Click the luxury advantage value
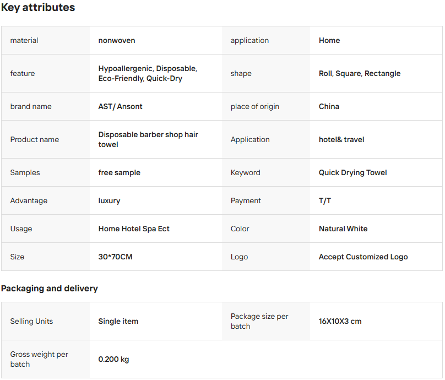Viewport: 445px width, 380px height. point(109,200)
